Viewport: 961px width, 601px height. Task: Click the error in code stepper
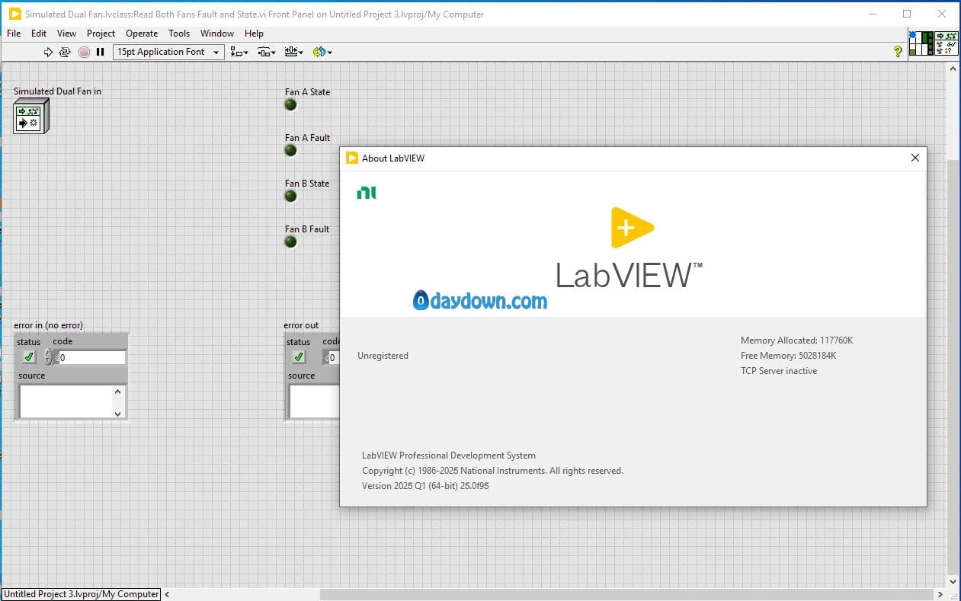tap(49, 357)
